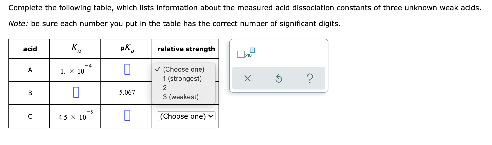The width and height of the screenshot is (492, 145).
Task: Click the clear X icon in the toolbox
Action: pyautogui.click(x=247, y=78)
